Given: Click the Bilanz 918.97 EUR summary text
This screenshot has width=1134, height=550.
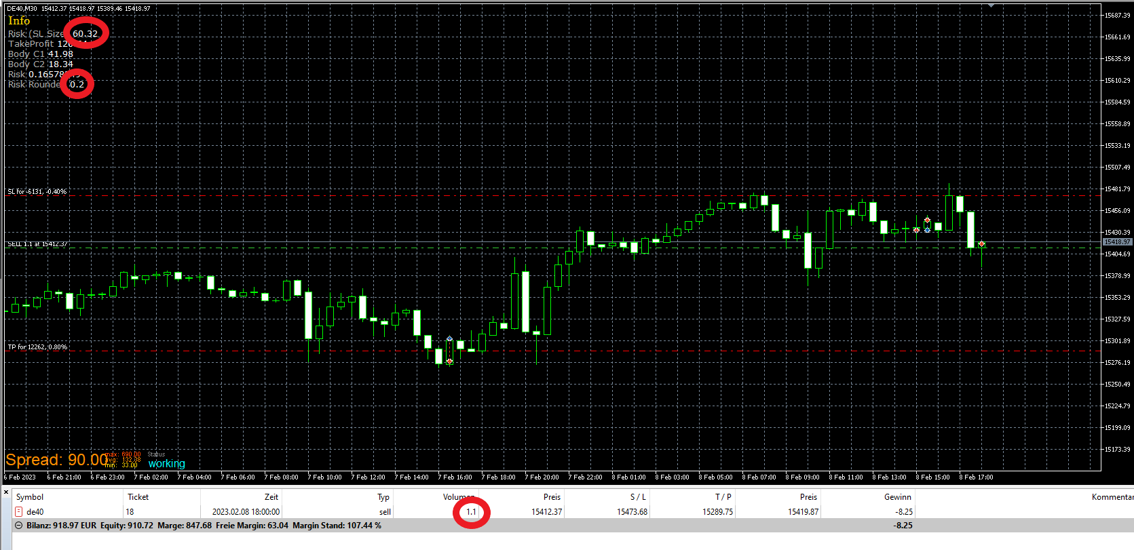Looking at the screenshot, I should point(62,526).
